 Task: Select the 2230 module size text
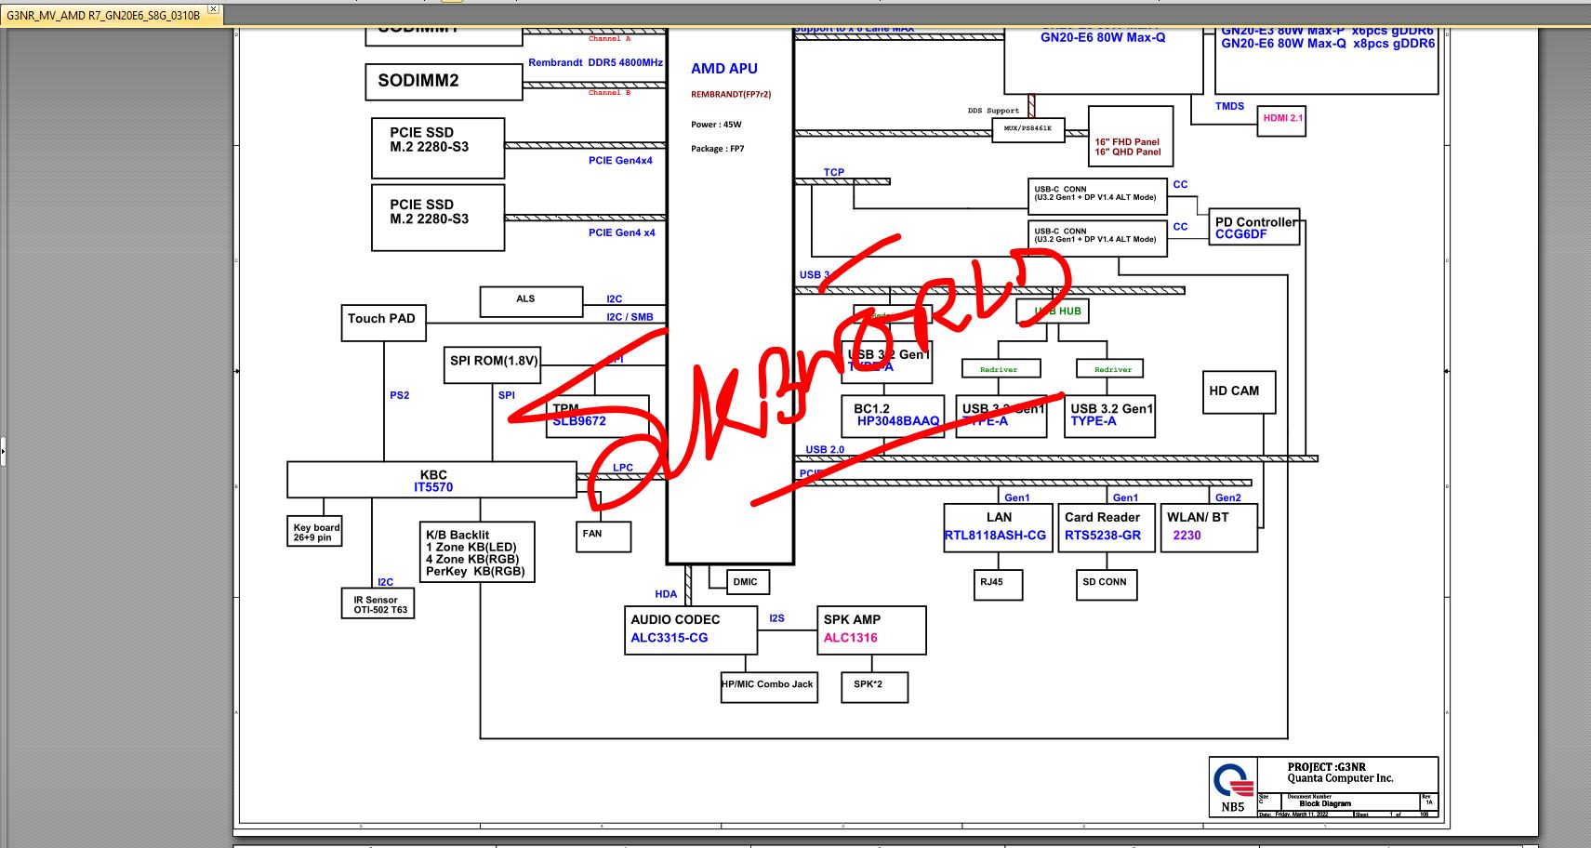point(1187,536)
